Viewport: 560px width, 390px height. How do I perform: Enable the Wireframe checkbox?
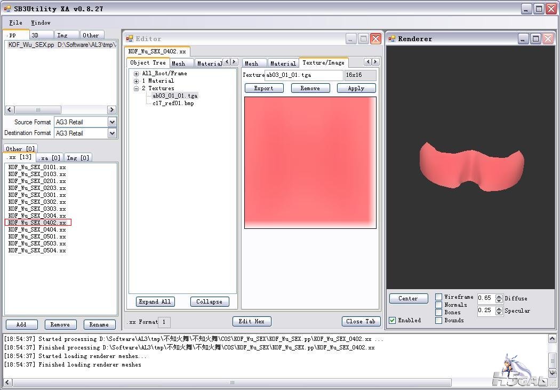438,297
